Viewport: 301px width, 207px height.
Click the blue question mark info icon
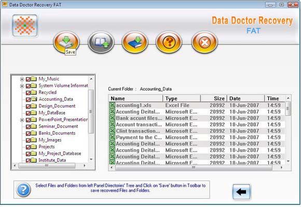coord(23,190)
